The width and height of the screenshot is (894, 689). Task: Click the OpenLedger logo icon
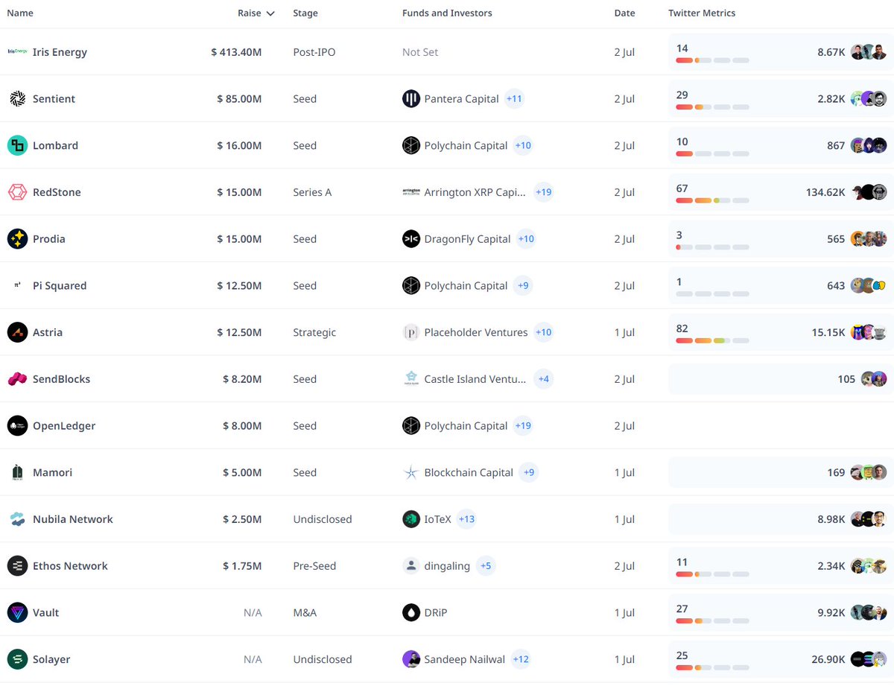(17, 426)
